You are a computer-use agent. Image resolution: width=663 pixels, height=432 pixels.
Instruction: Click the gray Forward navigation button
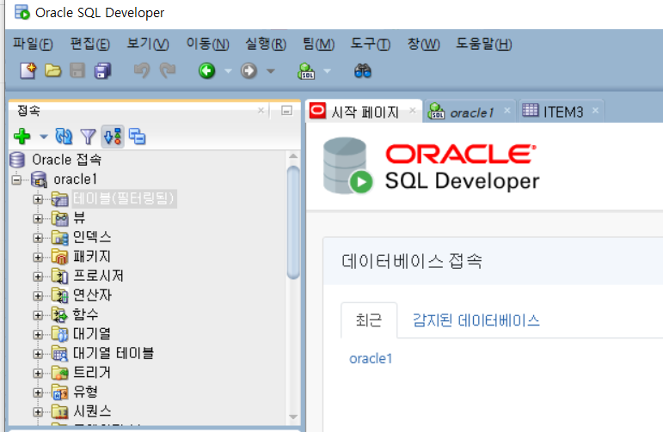(x=249, y=70)
